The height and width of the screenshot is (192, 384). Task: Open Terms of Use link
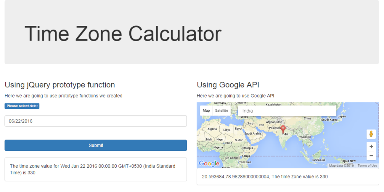pyautogui.click(x=367, y=165)
